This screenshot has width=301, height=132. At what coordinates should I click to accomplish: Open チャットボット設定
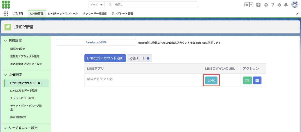pos(22,98)
